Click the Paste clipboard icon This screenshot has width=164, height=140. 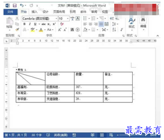pyautogui.click(x=10, y=21)
